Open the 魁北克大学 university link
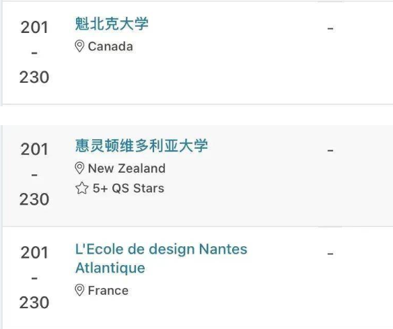Screen dimensions: 393x329 point(112,24)
